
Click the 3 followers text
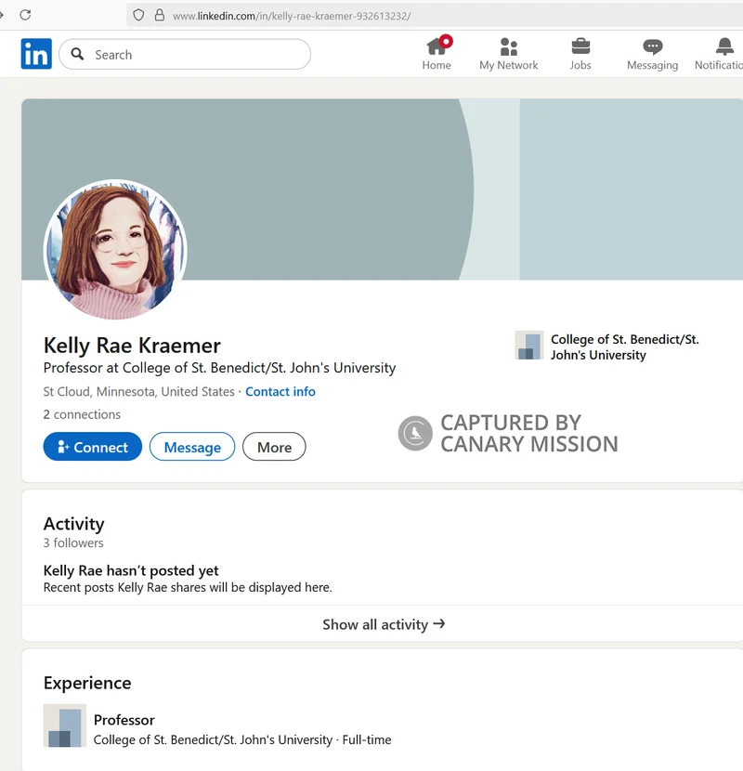(73, 542)
